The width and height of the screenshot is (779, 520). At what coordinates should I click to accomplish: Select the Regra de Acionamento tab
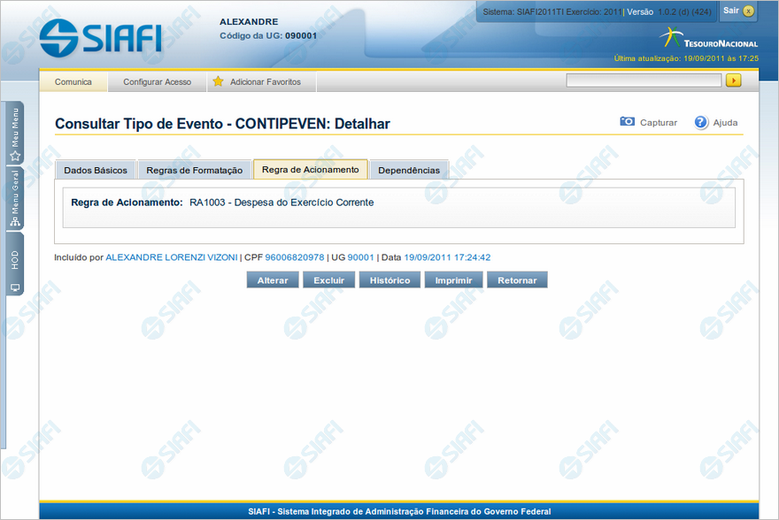click(x=310, y=169)
